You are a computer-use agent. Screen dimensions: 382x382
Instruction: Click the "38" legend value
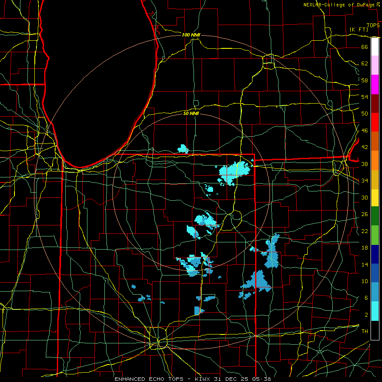pos(365,164)
